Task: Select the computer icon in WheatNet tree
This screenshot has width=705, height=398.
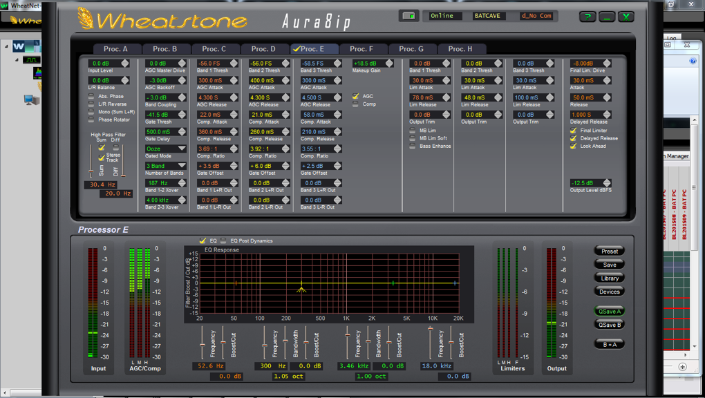Action: point(32,99)
